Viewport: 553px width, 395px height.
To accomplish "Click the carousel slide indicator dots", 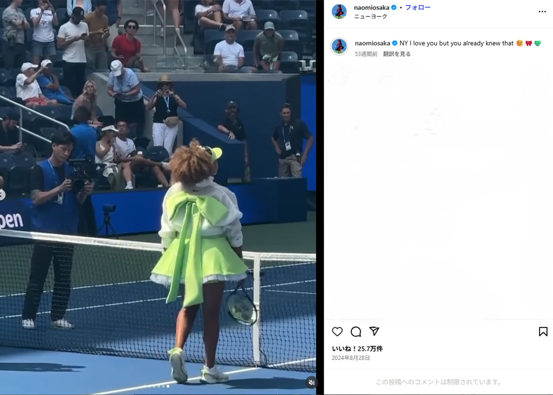I will click(157, 386).
